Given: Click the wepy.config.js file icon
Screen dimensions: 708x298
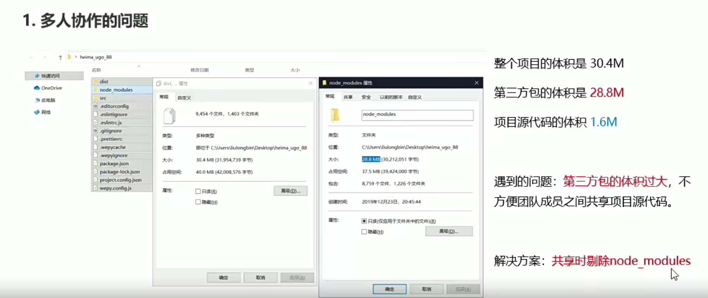Looking at the screenshot, I should click(95, 188).
